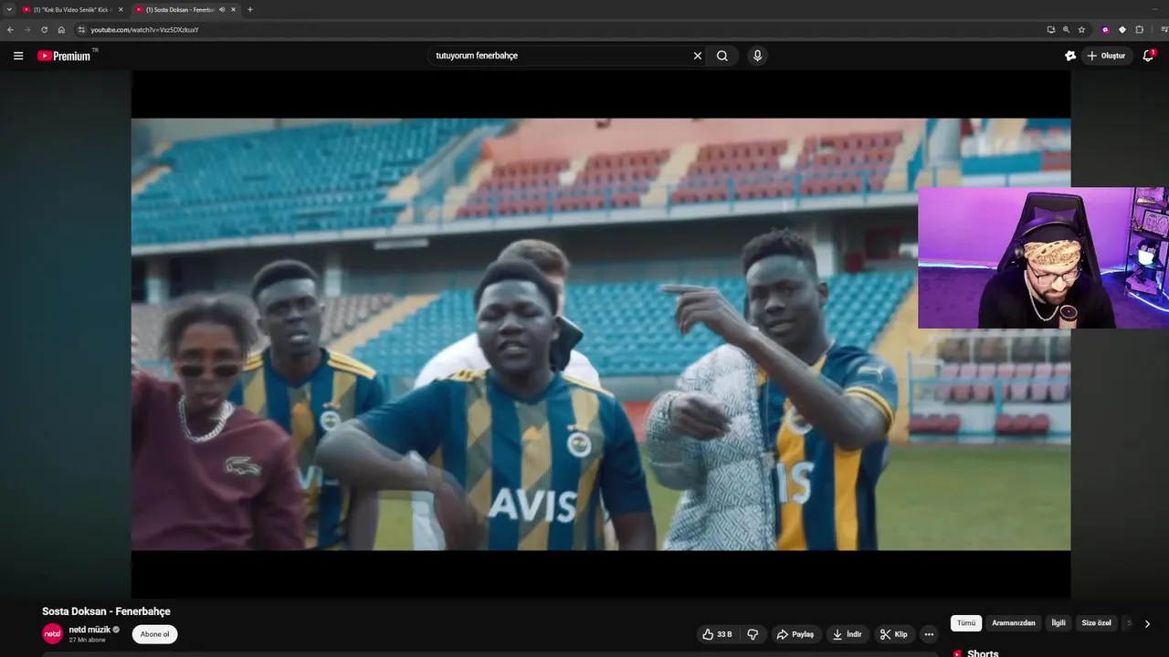Open the notifications bell
The image size is (1169, 657).
pyautogui.click(x=1149, y=56)
